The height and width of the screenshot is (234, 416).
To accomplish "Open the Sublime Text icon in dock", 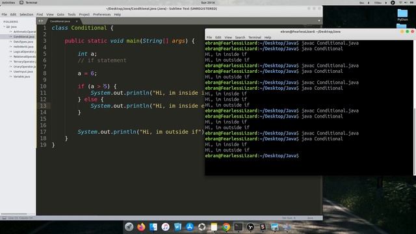I will (x=263, y=227).
